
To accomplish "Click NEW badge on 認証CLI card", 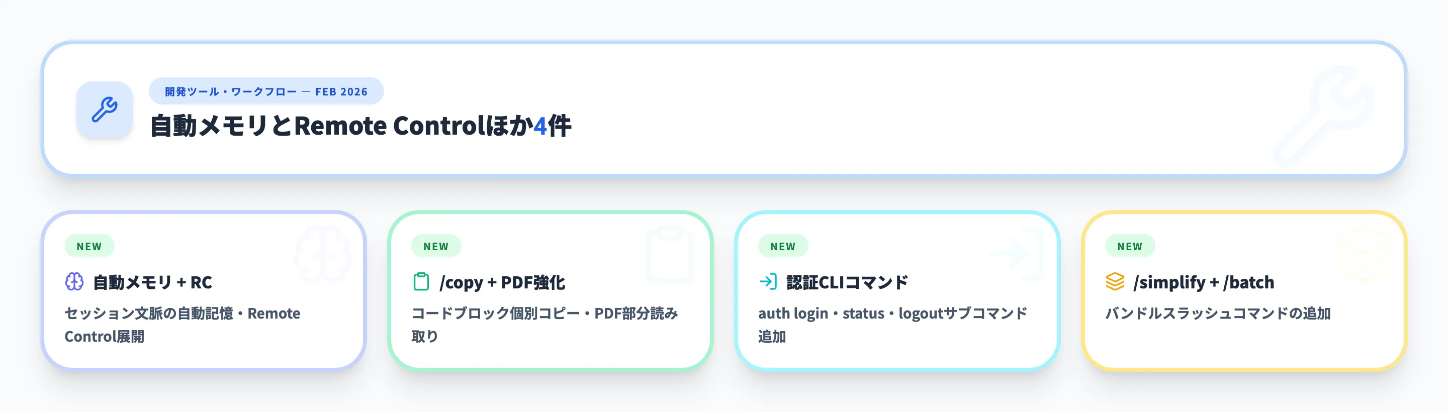I will click(x=783, y=246).
